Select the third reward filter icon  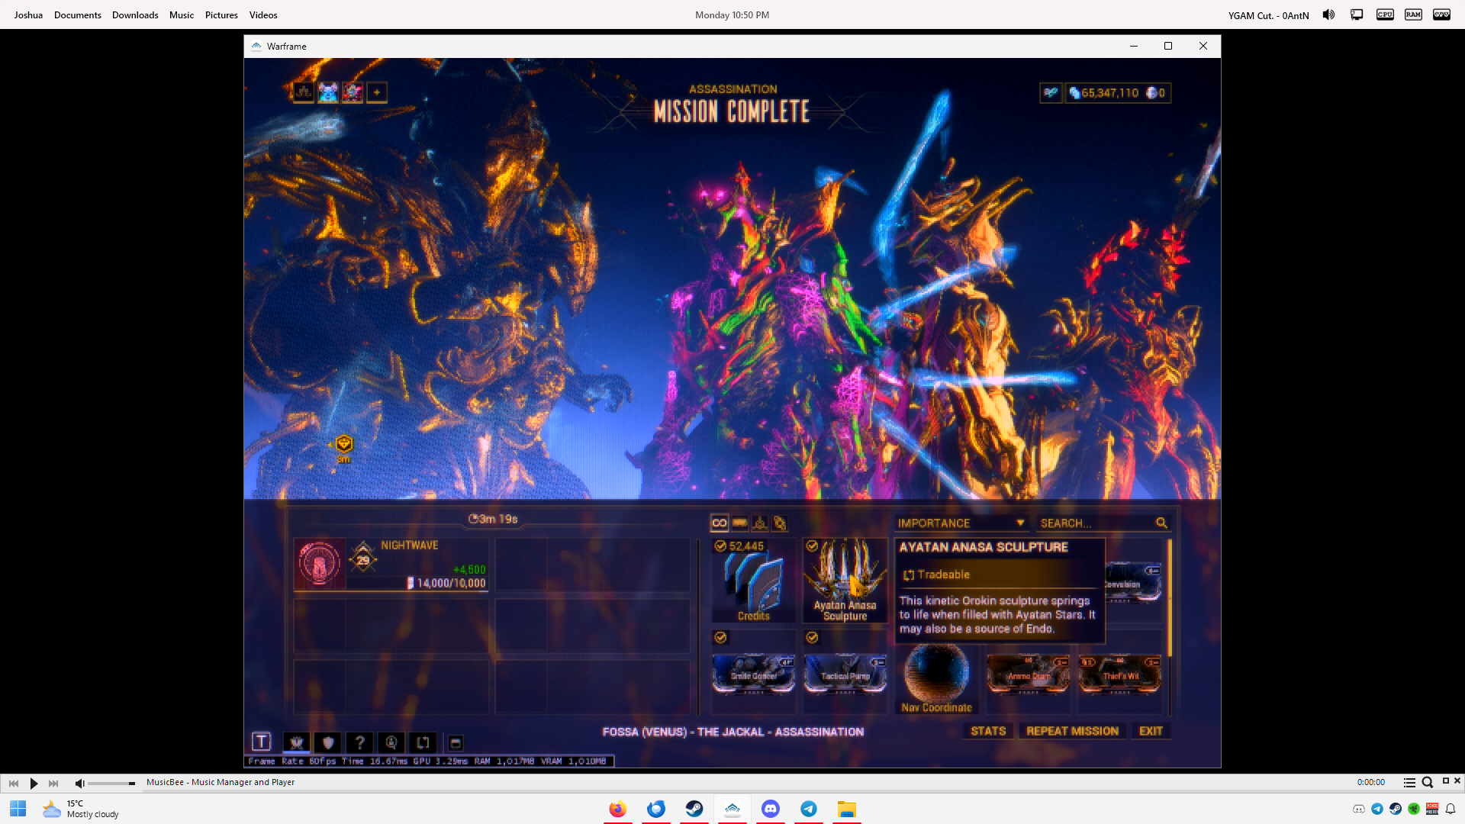pyautogui.click(x=760, y=523)
